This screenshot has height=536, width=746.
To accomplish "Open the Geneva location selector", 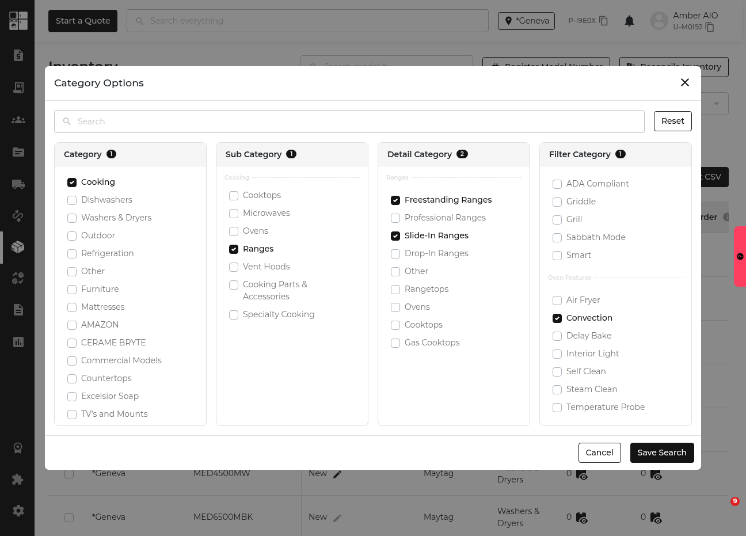I will [526, 21].
